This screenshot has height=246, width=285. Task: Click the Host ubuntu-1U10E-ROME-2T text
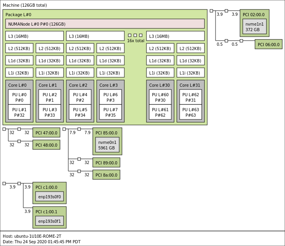[32, 236]
